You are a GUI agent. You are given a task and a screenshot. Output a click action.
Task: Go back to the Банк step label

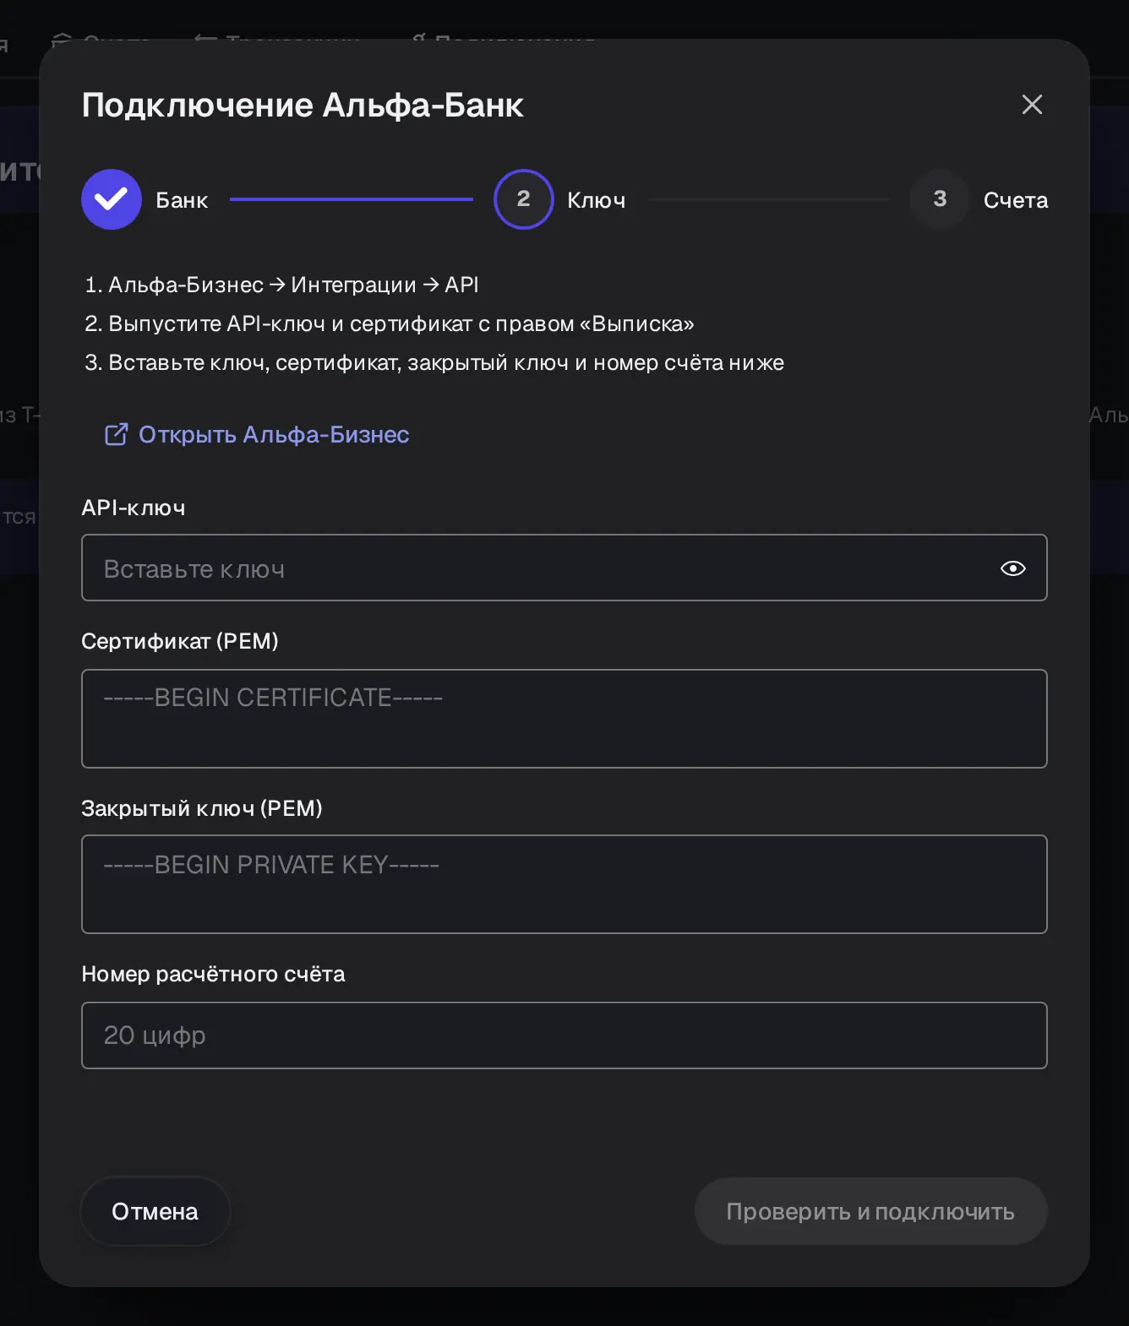pos(182,200)
